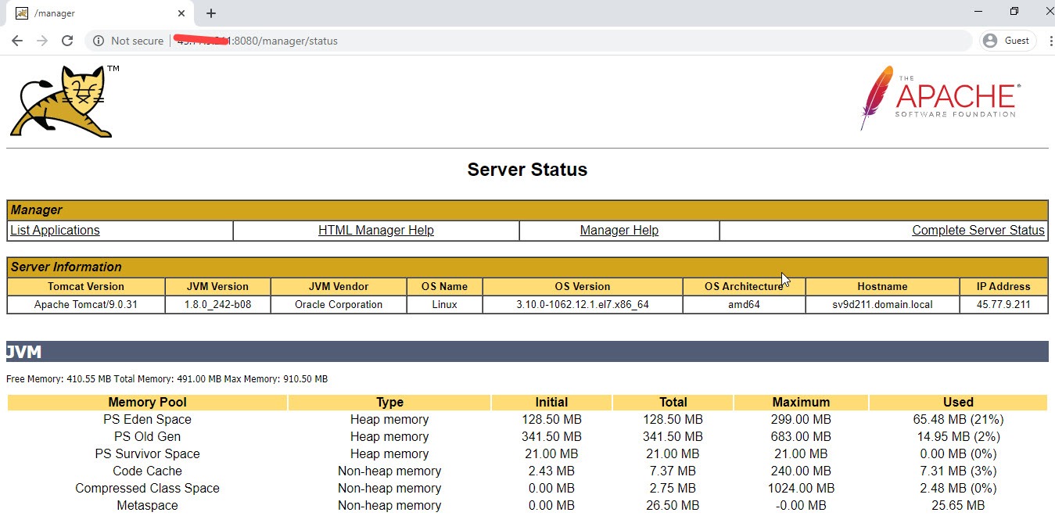Click the 240.00 MB maximum value
This screenshot has width=1055, height=516.
click(801, 471)
